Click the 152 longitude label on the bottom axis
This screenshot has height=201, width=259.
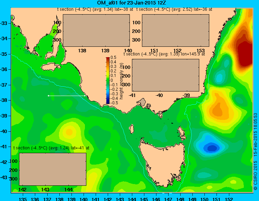point(229,199)
